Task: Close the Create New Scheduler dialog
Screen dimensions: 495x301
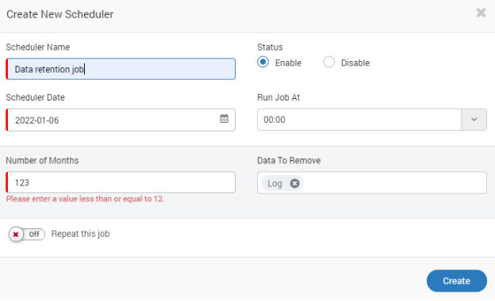Action: pos(481,13)
